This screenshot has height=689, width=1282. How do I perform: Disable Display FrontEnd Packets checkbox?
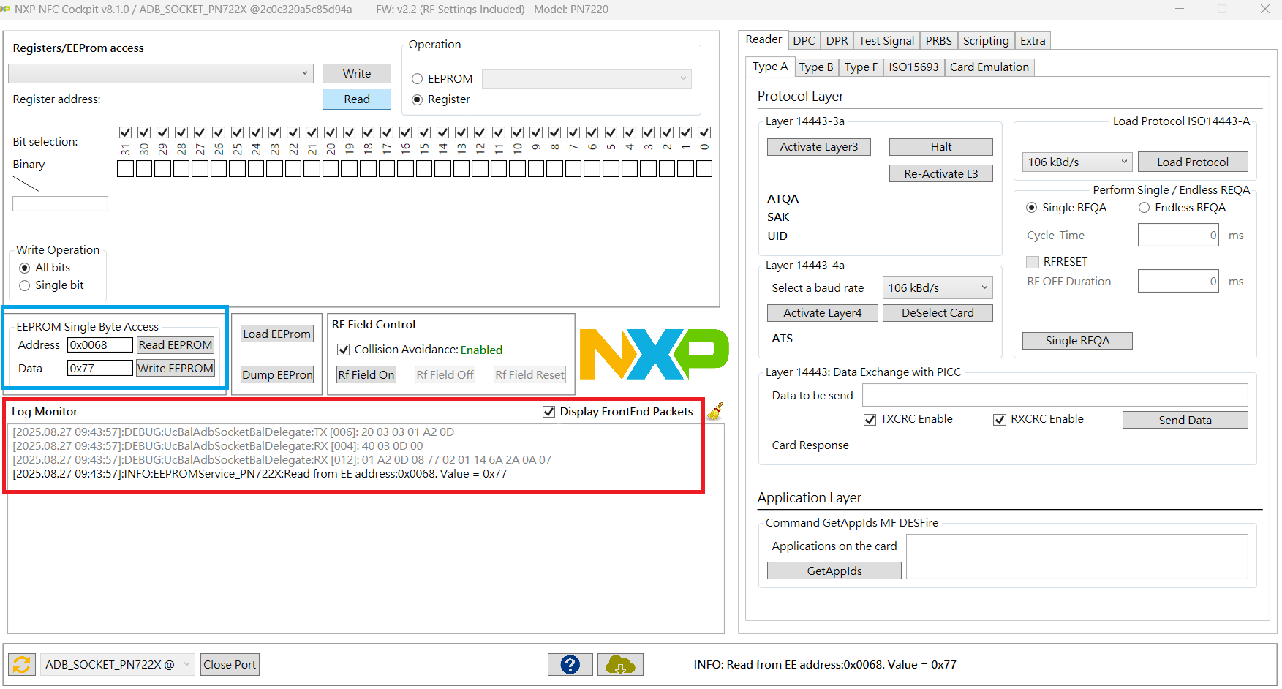[x=548, y=412]
